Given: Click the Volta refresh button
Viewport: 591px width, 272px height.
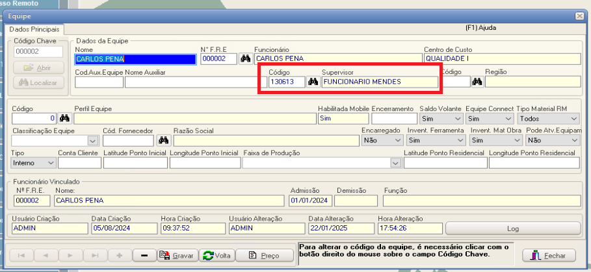Looking at the screenshot, I should click(217, 256).
